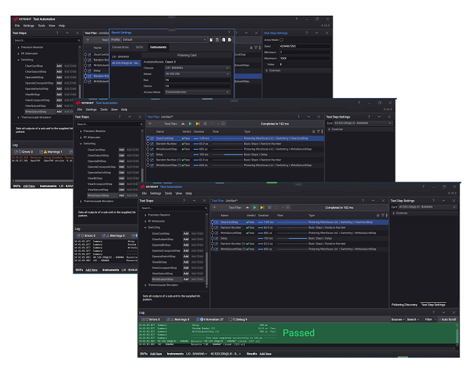The image size is (476, 381).
Task: Click the export profile icon in Bench Settings
Action: (x=231, y=39)
